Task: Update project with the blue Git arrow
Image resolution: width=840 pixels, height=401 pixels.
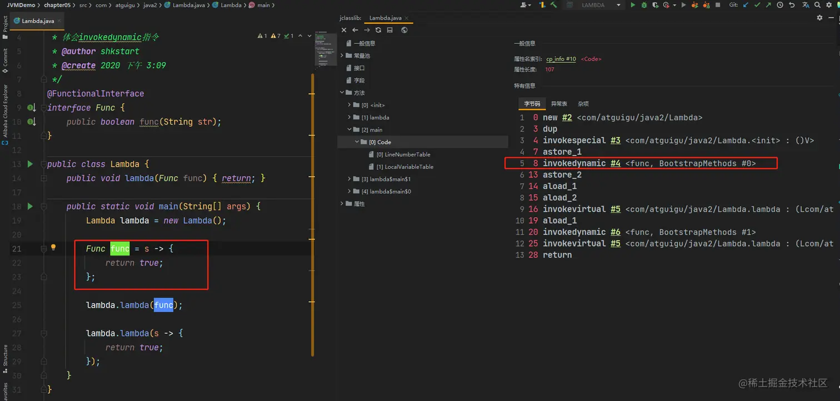Action: [x=746, y=5]
